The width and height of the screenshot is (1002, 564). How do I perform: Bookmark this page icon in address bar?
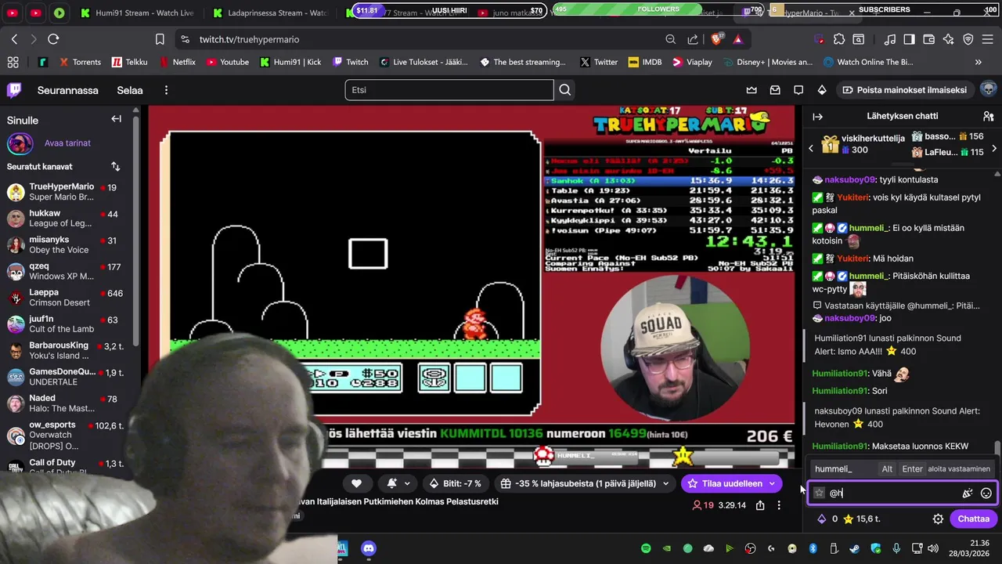coord(160,39)
